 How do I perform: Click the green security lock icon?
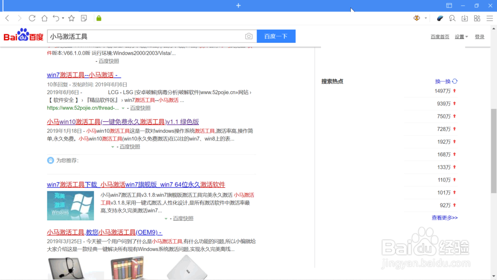[99, 18]
